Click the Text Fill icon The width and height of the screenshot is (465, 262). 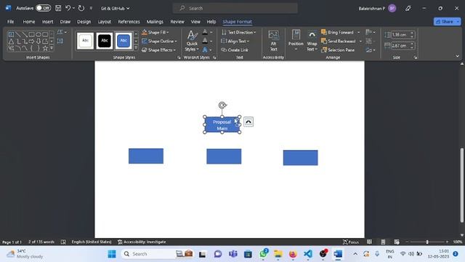(x=205, y=32)
